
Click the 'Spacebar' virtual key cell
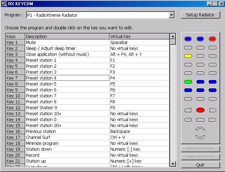tap(139, 42)
